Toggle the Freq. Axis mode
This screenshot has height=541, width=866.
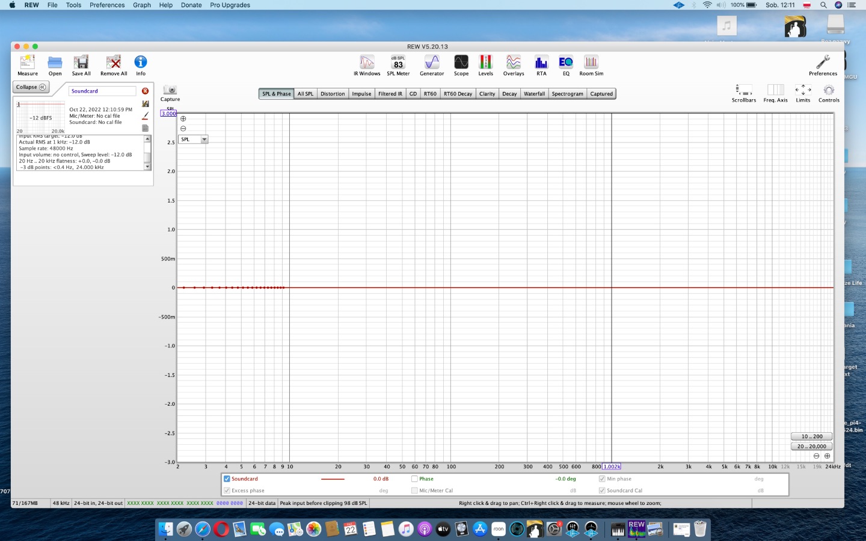pos(775,93)
